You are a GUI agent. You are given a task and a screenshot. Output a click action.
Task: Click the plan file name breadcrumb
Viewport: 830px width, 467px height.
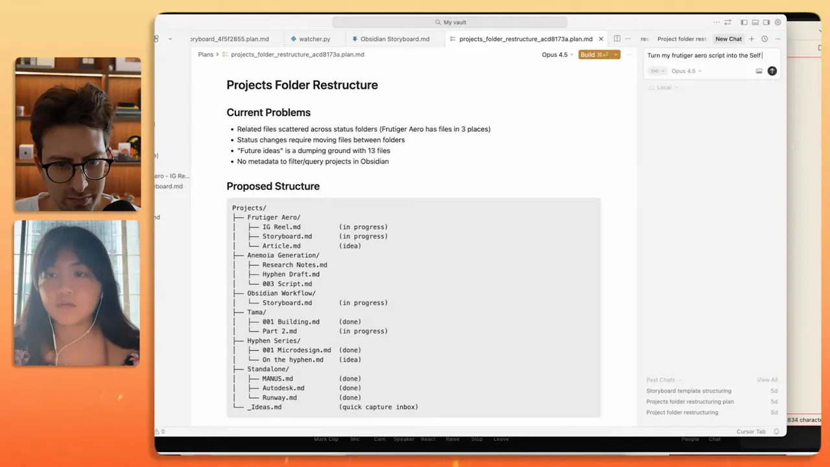tap(298, 54)
